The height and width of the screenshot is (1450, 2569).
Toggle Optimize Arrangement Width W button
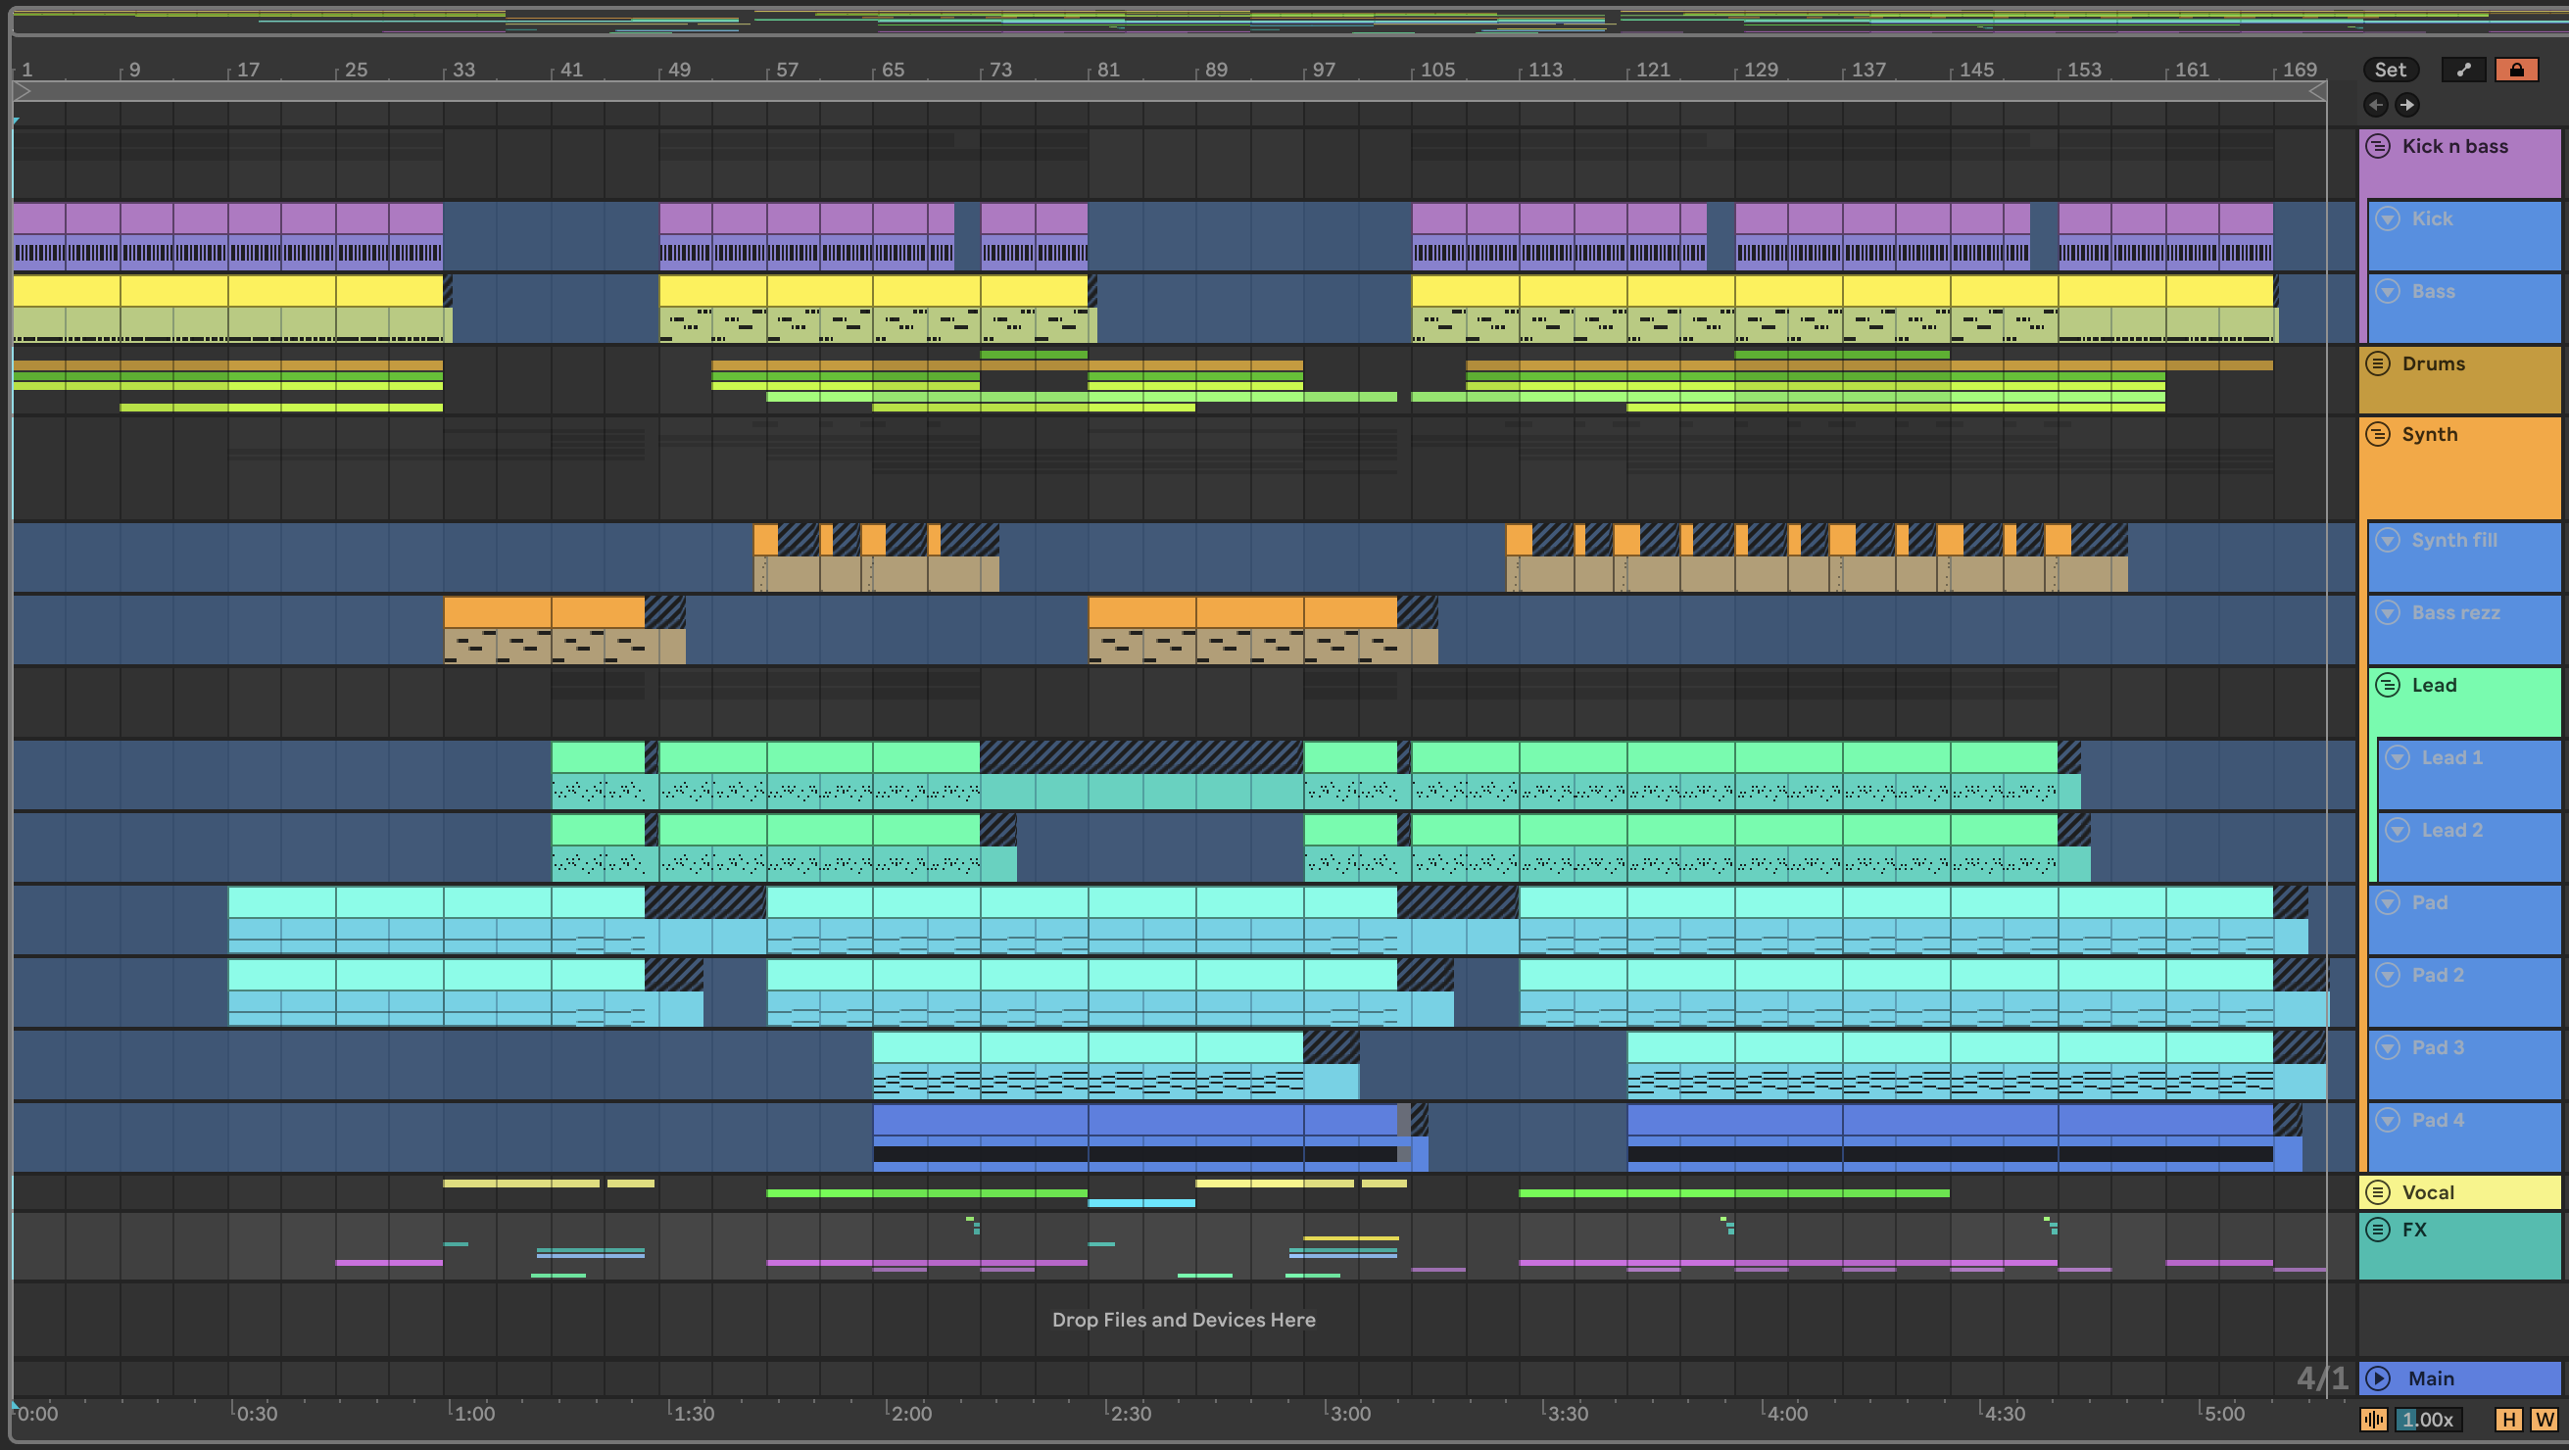[x=2545, y=1419]
